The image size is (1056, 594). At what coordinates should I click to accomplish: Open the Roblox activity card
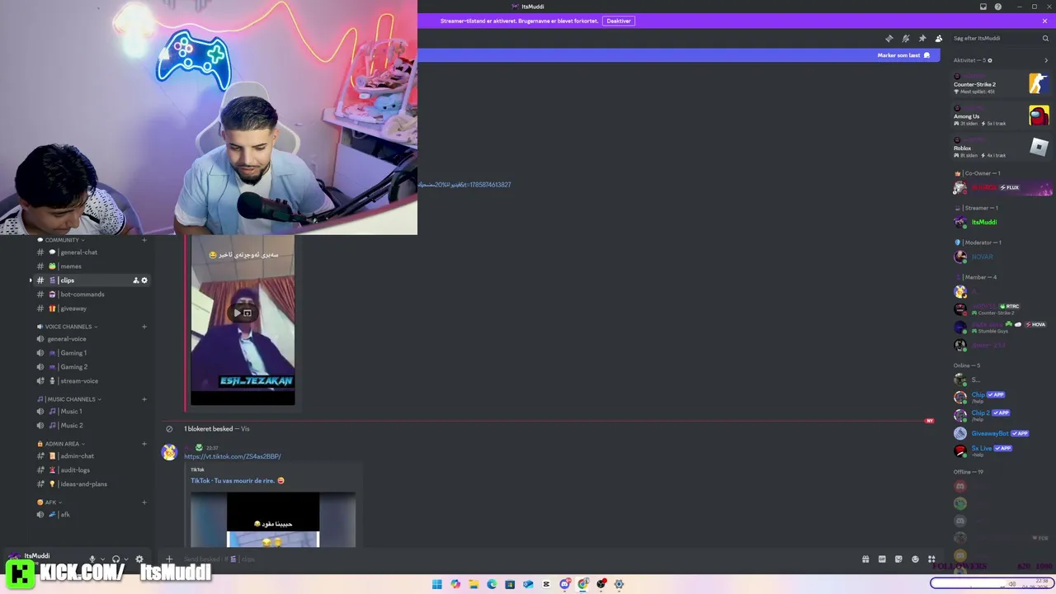tap(1001, 148)
